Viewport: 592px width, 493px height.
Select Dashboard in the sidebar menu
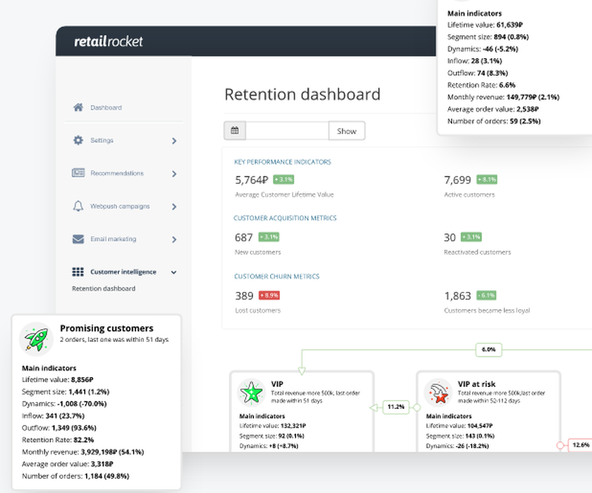click(106, 108)
